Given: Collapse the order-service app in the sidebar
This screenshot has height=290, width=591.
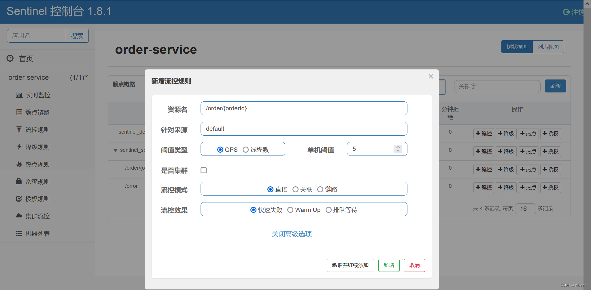Looking at the screenshot, I should (86, 77).
